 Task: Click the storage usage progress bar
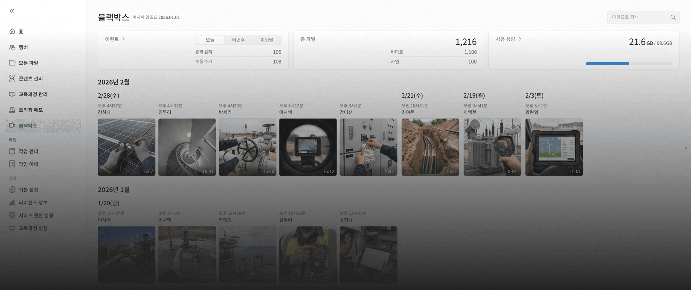coord(629,64)
